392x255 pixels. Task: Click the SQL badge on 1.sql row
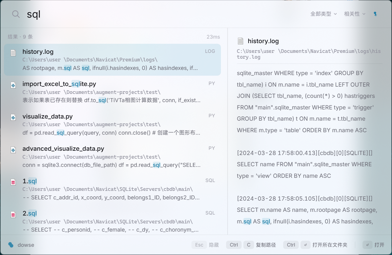pyautogui.click(x=210, y=181)
